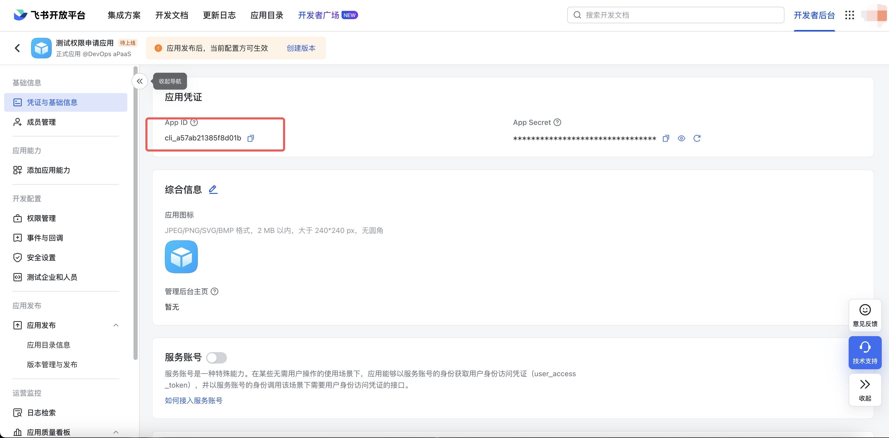The width and height of the screenshot is (889, 438).
Task: Click the App ID text cli_a57ab21385f8d01b
Action: [203, 138]
